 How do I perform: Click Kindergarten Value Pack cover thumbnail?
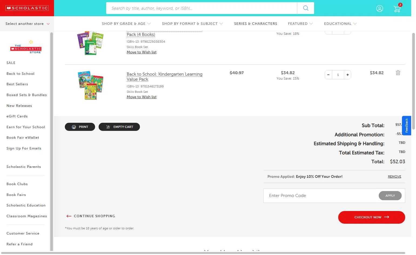(x=90, y=85)
